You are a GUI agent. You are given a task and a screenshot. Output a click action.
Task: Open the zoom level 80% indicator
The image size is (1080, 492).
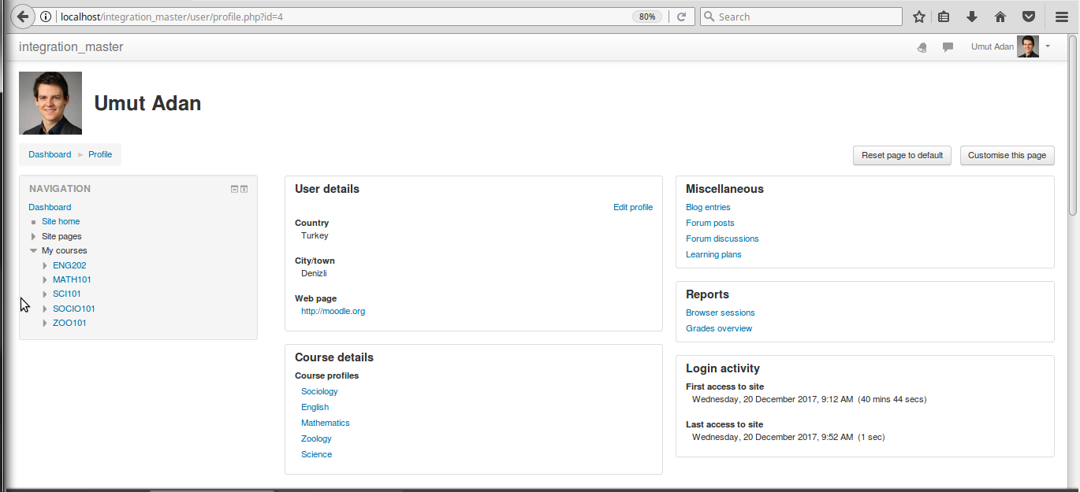(x=647, y=17)
